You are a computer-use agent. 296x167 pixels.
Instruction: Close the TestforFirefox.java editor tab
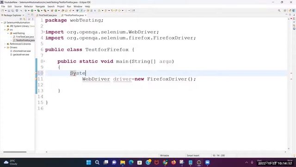pyautogui.click(x=86, y=15)
